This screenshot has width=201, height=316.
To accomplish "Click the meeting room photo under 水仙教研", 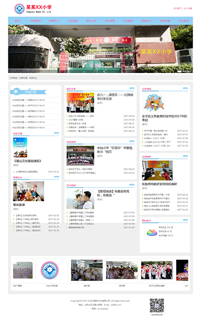I will (157, 170).
